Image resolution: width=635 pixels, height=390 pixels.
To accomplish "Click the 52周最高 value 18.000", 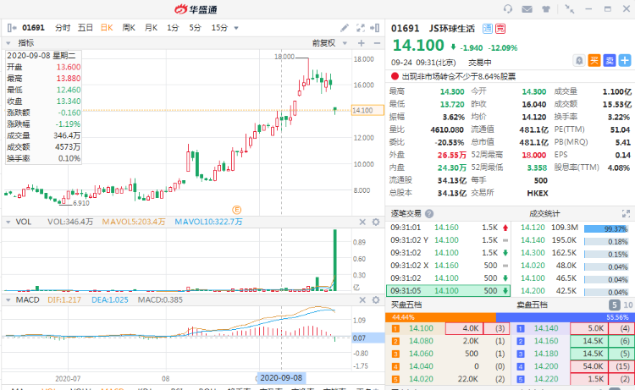I will click(533, 155).
